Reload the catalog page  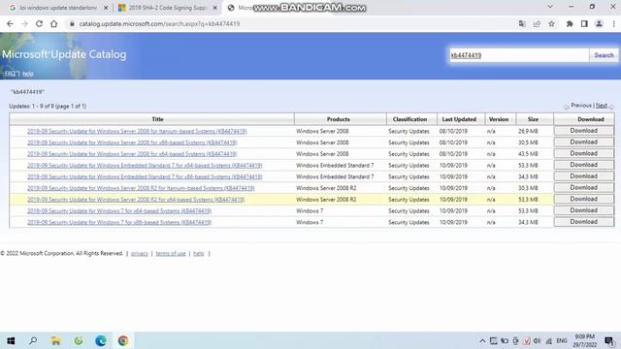click(x=39, y=23)
